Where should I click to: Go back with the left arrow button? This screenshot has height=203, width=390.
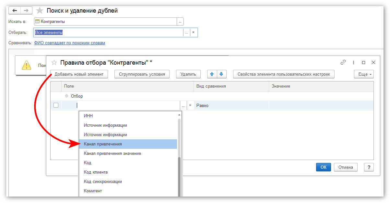click(15, 11)
